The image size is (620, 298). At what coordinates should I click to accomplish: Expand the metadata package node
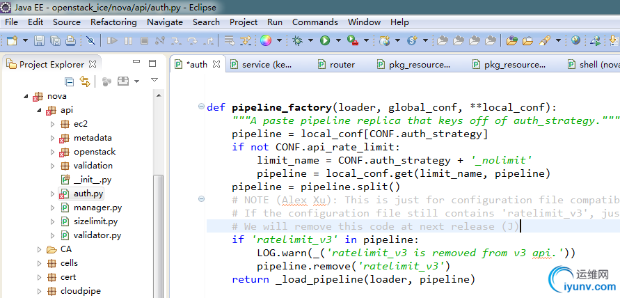pos(53,138)
